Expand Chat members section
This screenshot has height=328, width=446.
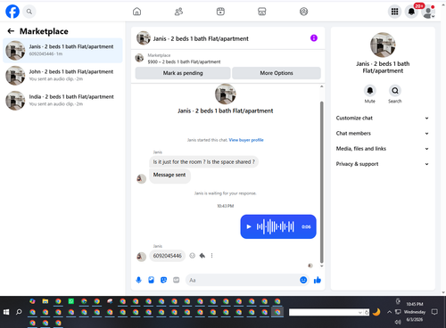pos(383,134)
